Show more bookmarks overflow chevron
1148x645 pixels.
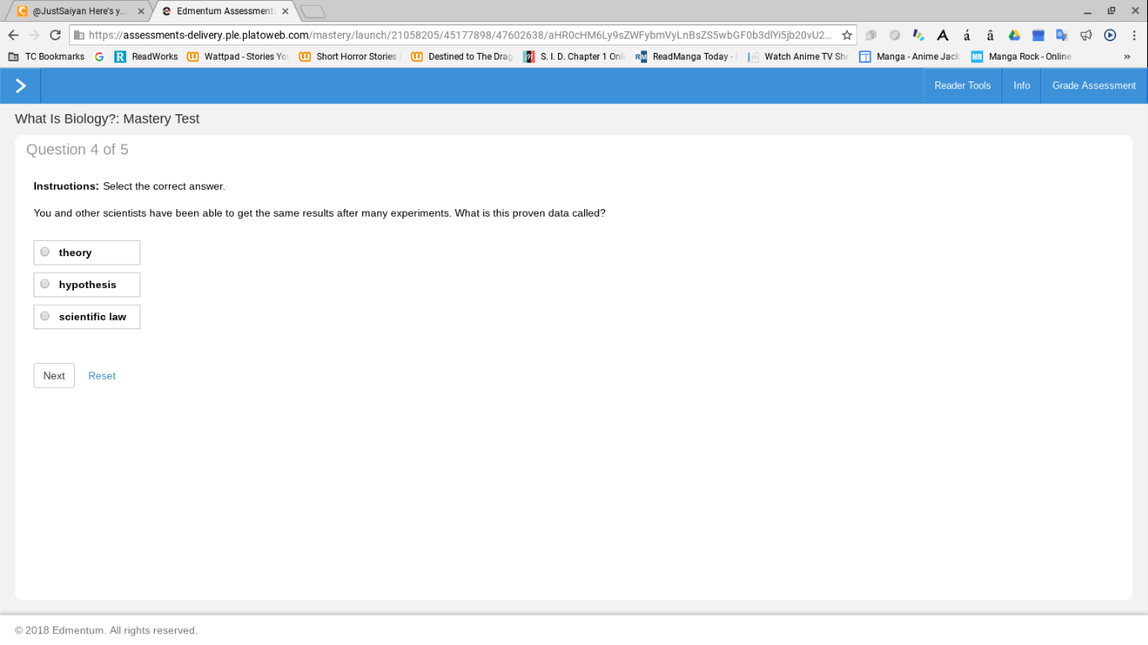[x=1127, y=56]
